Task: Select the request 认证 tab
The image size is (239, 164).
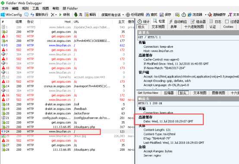Action: (x=213, y=27)
